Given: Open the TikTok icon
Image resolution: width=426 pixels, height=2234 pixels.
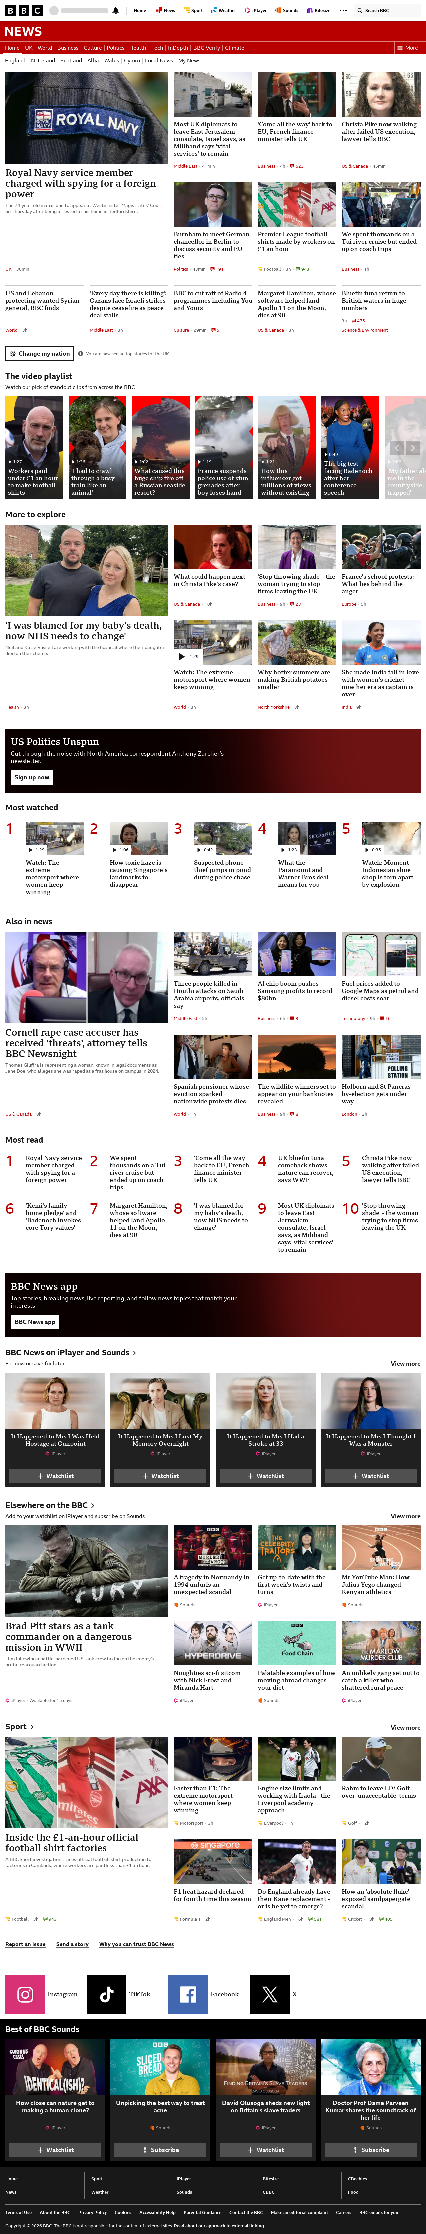Looking at the screenshot, I should click(x=107, y=1994).
